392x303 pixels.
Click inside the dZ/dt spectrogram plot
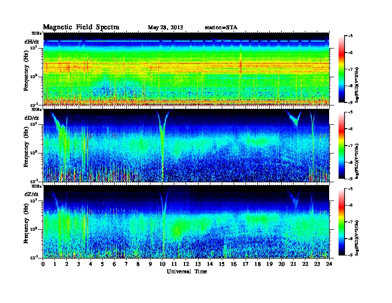(x=186, y=222)
